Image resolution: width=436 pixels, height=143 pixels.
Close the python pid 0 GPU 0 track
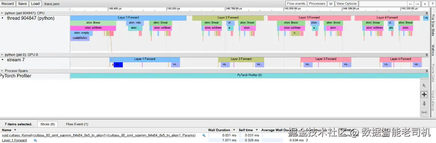tap(426, 55)
